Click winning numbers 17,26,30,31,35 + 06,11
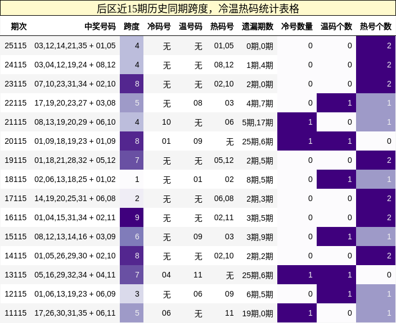This screenshot has height=323, width=396. tap(75, 313)
